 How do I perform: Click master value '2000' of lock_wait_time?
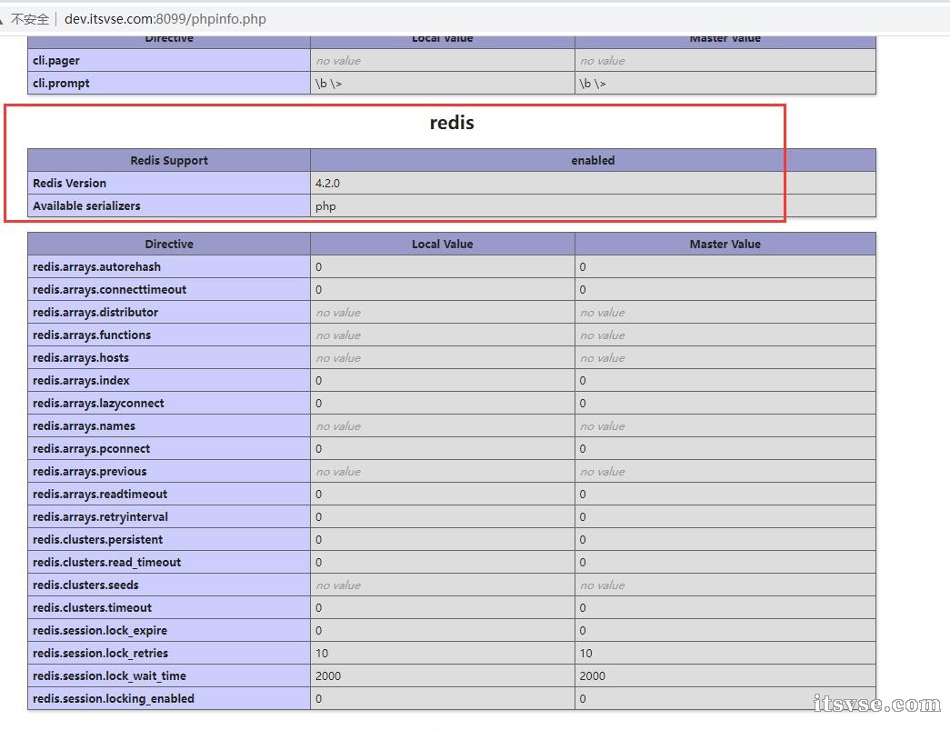pyautogui.click(x=592, y=675)
